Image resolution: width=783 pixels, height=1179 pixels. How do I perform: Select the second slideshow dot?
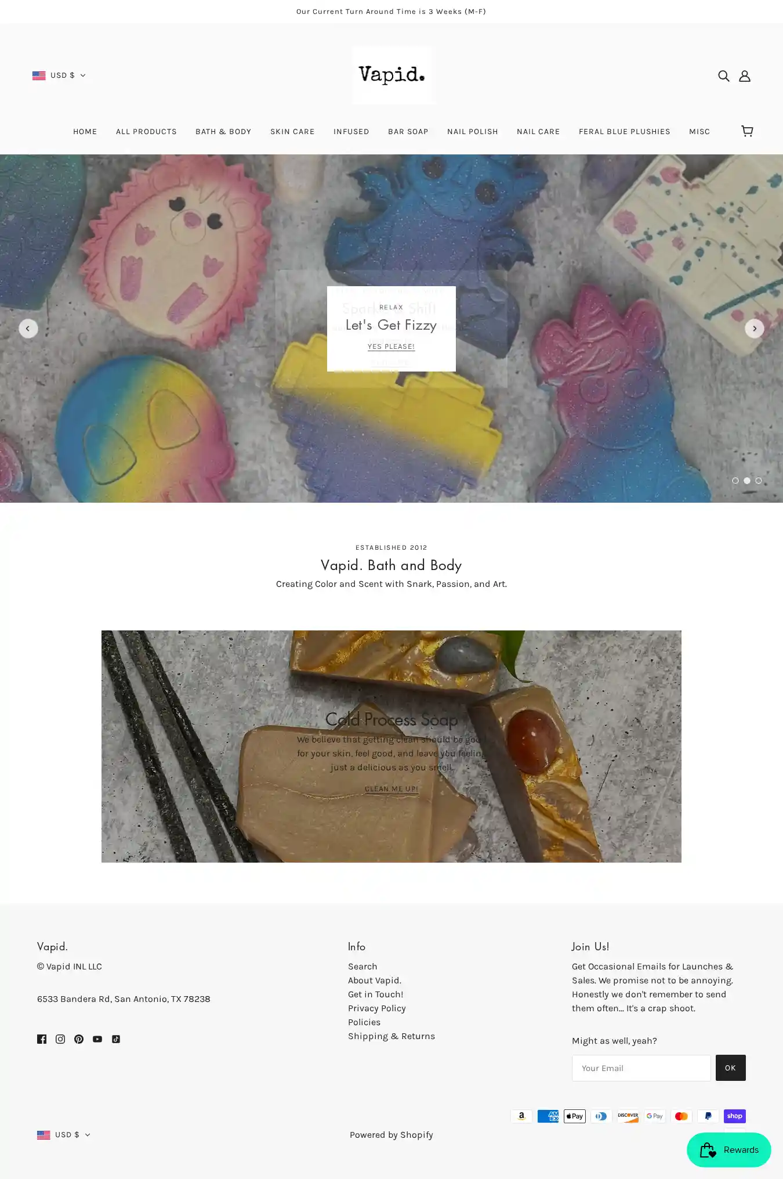click(747, 481)
